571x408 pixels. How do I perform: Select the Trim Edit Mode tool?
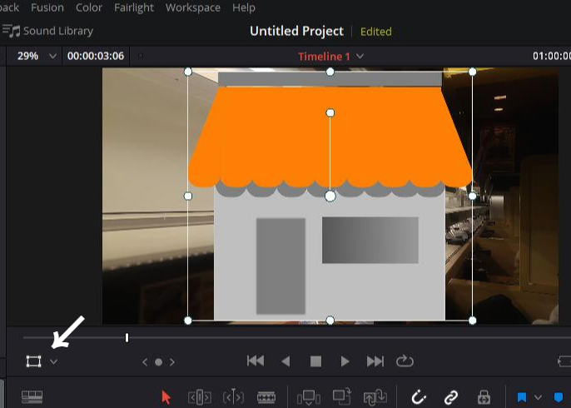pyautogui.click(x=200, y=397)
